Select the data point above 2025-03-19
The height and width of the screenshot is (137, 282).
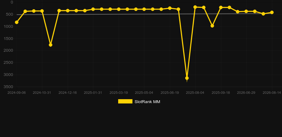119,9
